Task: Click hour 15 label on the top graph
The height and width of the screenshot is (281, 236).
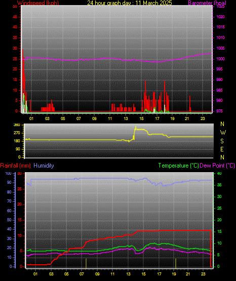Action: click(x=141, y=118)
